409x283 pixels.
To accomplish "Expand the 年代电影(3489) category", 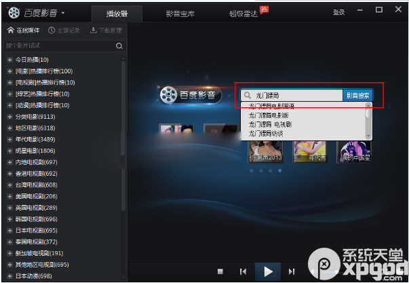I will tap(9, 139).
